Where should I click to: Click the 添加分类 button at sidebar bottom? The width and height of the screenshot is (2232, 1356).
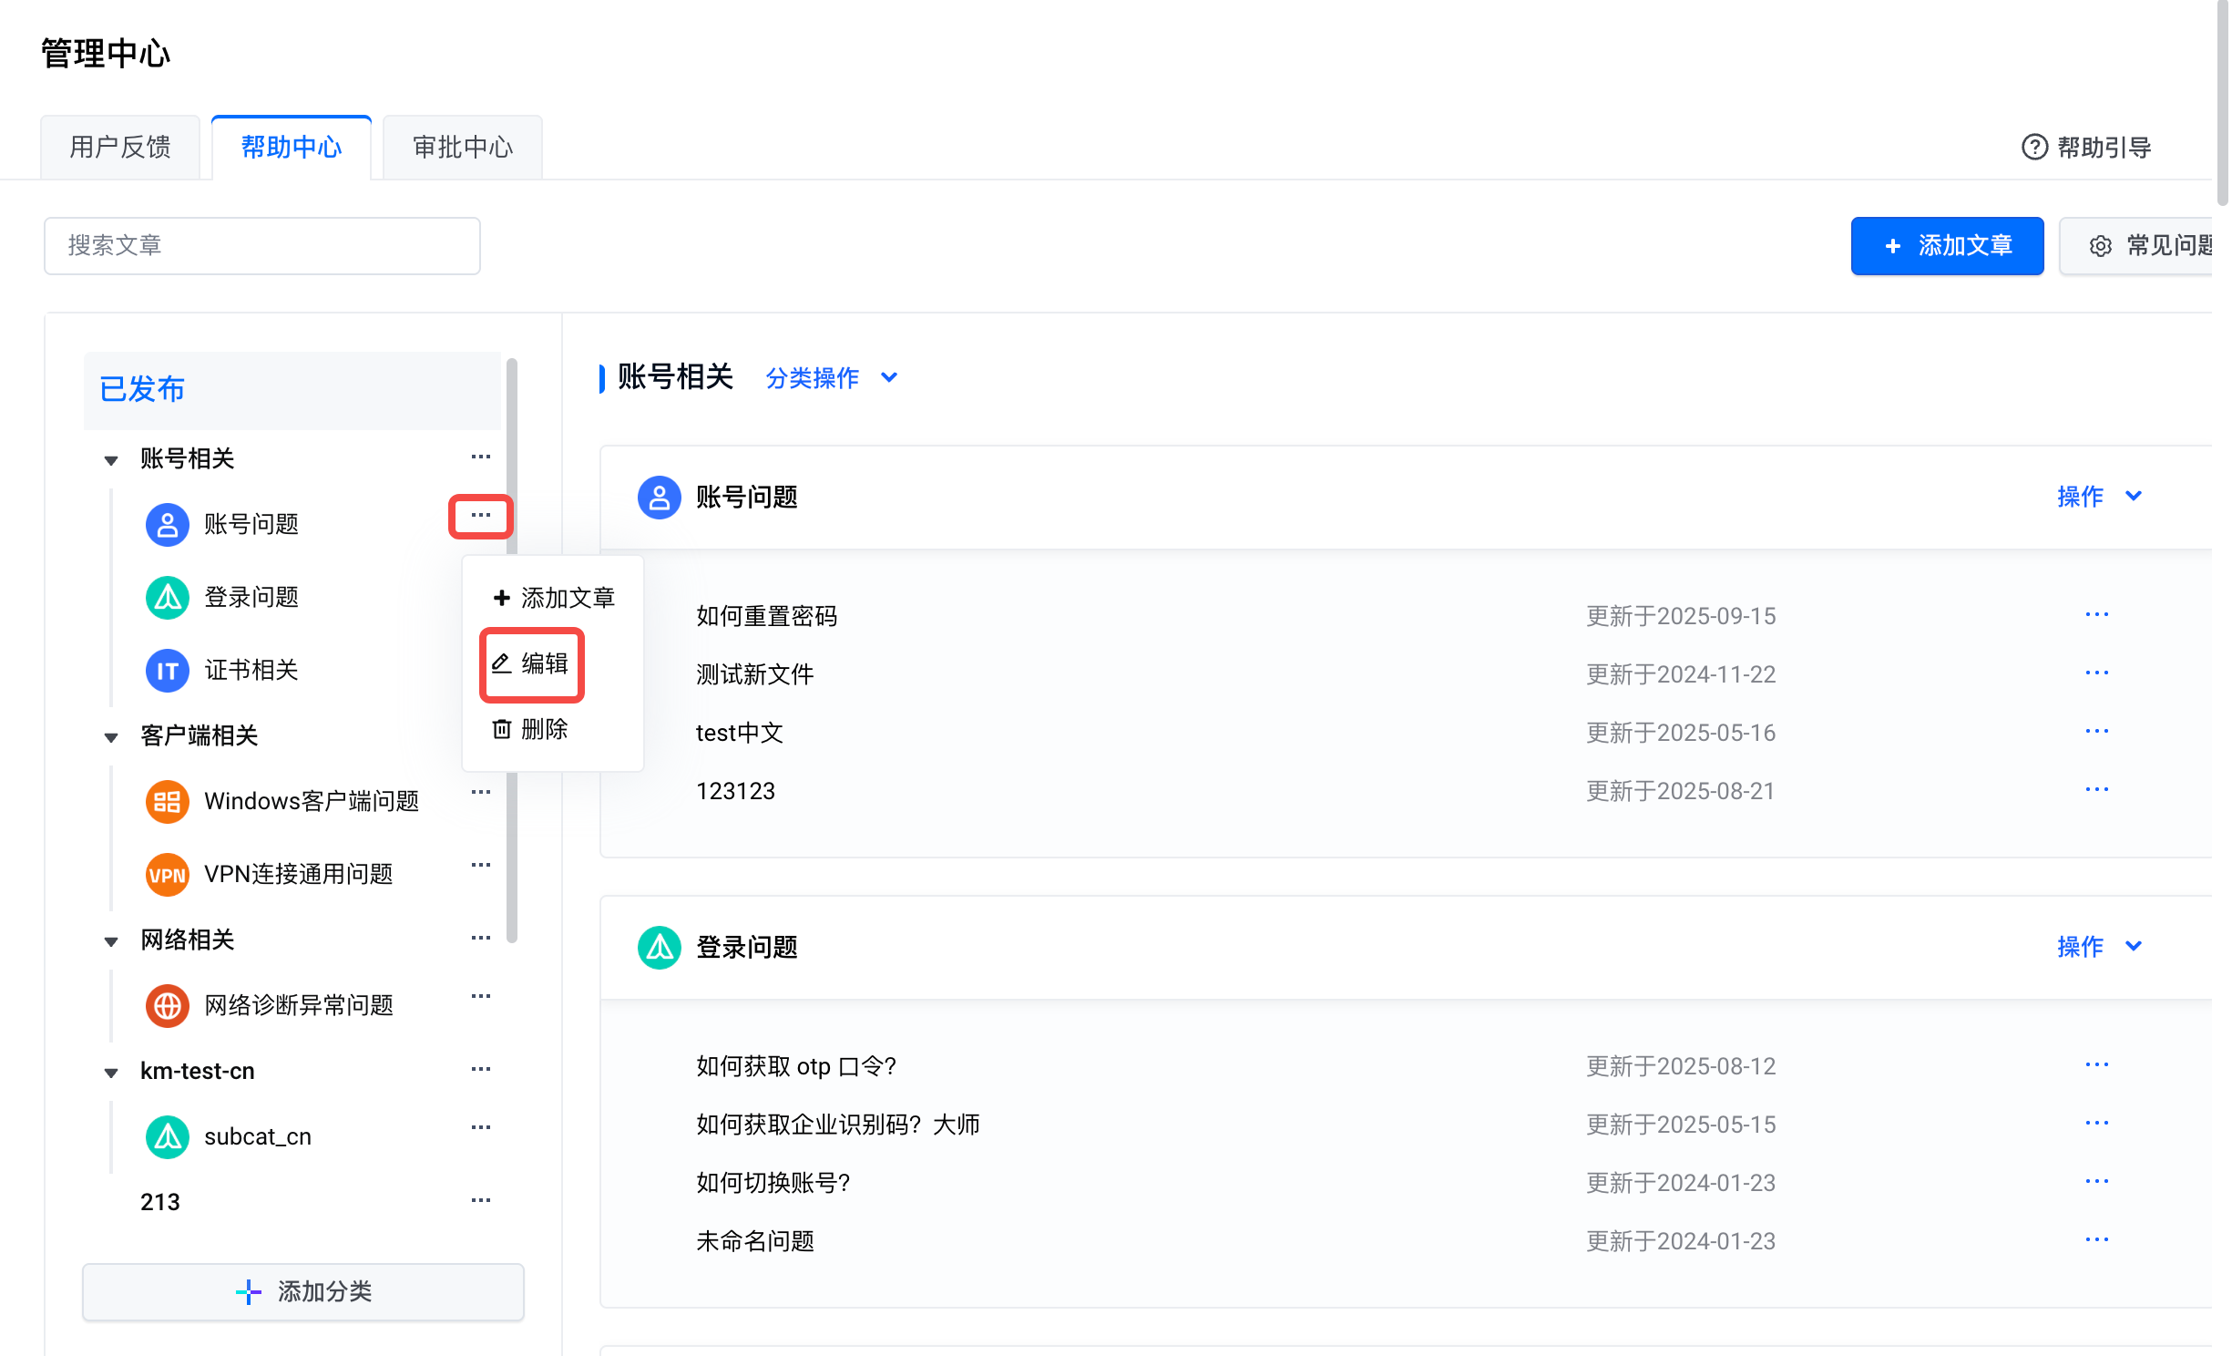(303, 1290)
